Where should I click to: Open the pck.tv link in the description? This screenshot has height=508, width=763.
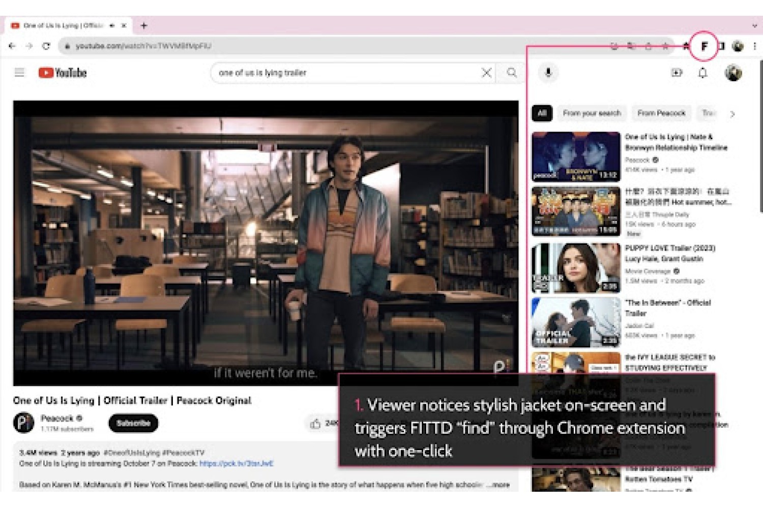237,463
